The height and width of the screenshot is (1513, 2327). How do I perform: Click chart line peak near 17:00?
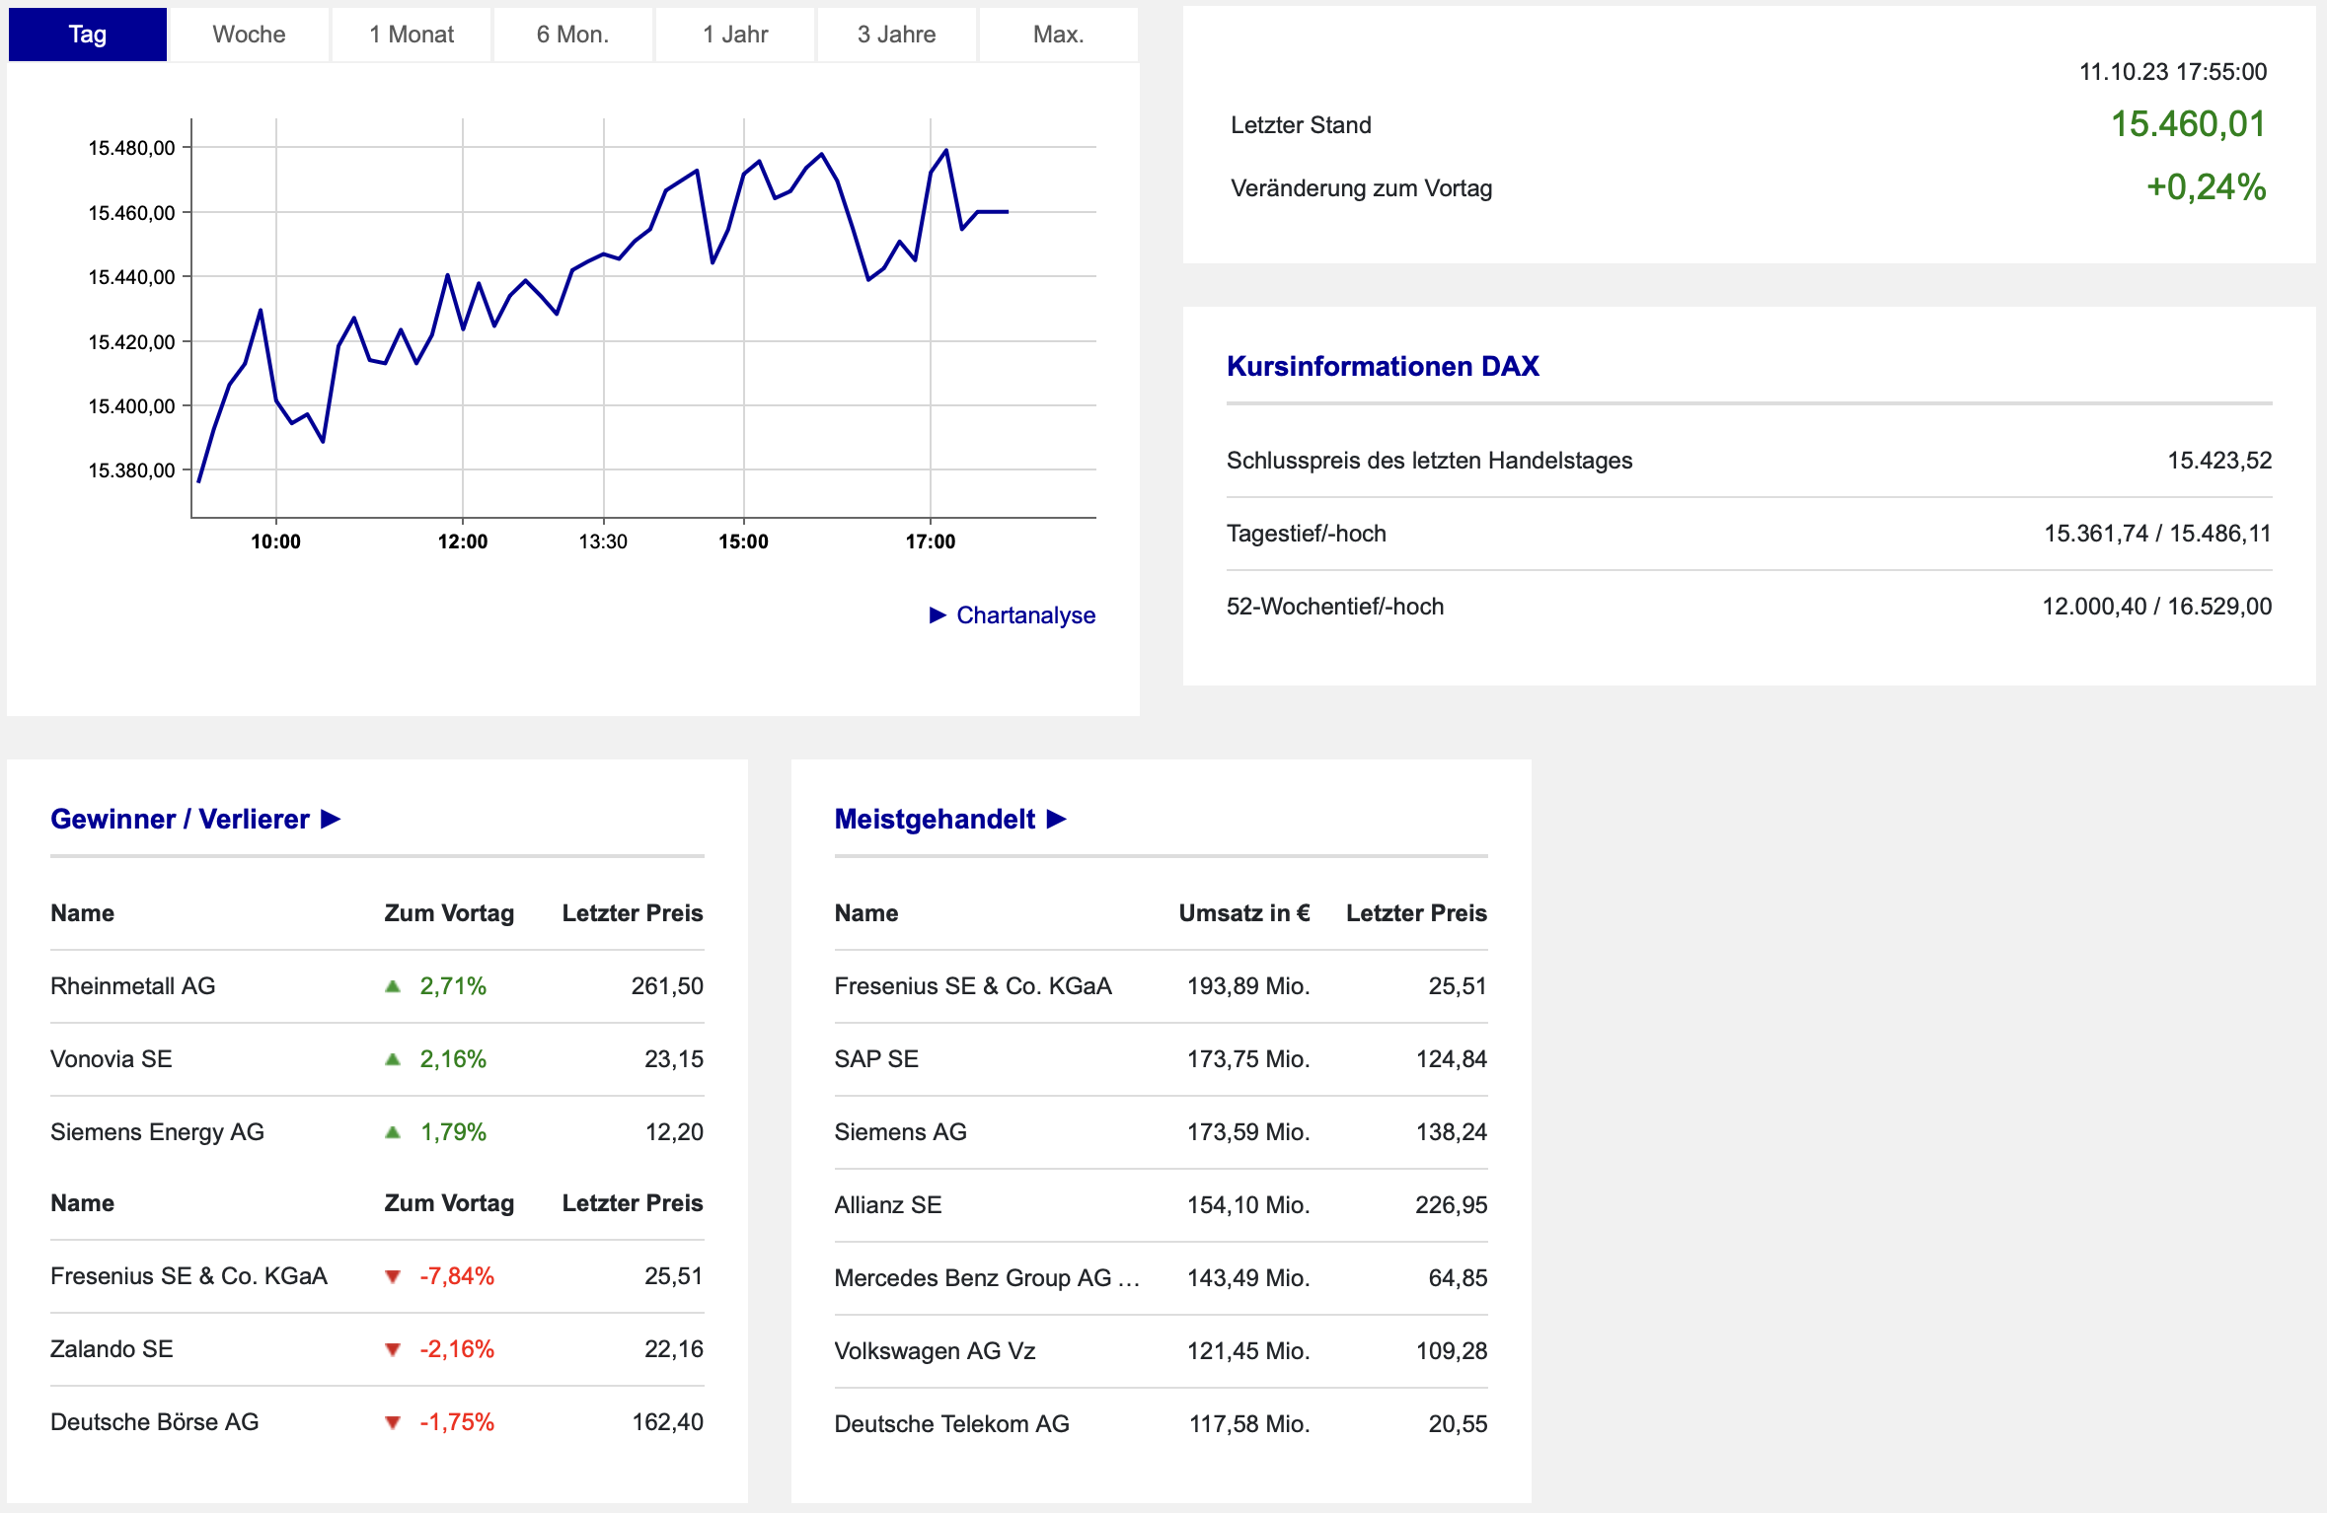(x=946, y=151)
